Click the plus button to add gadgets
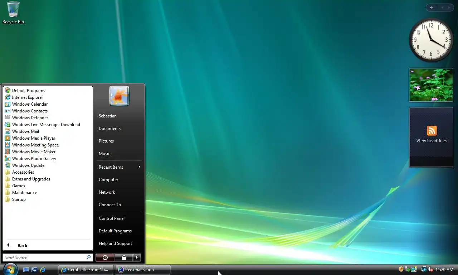 pos(431,8)
